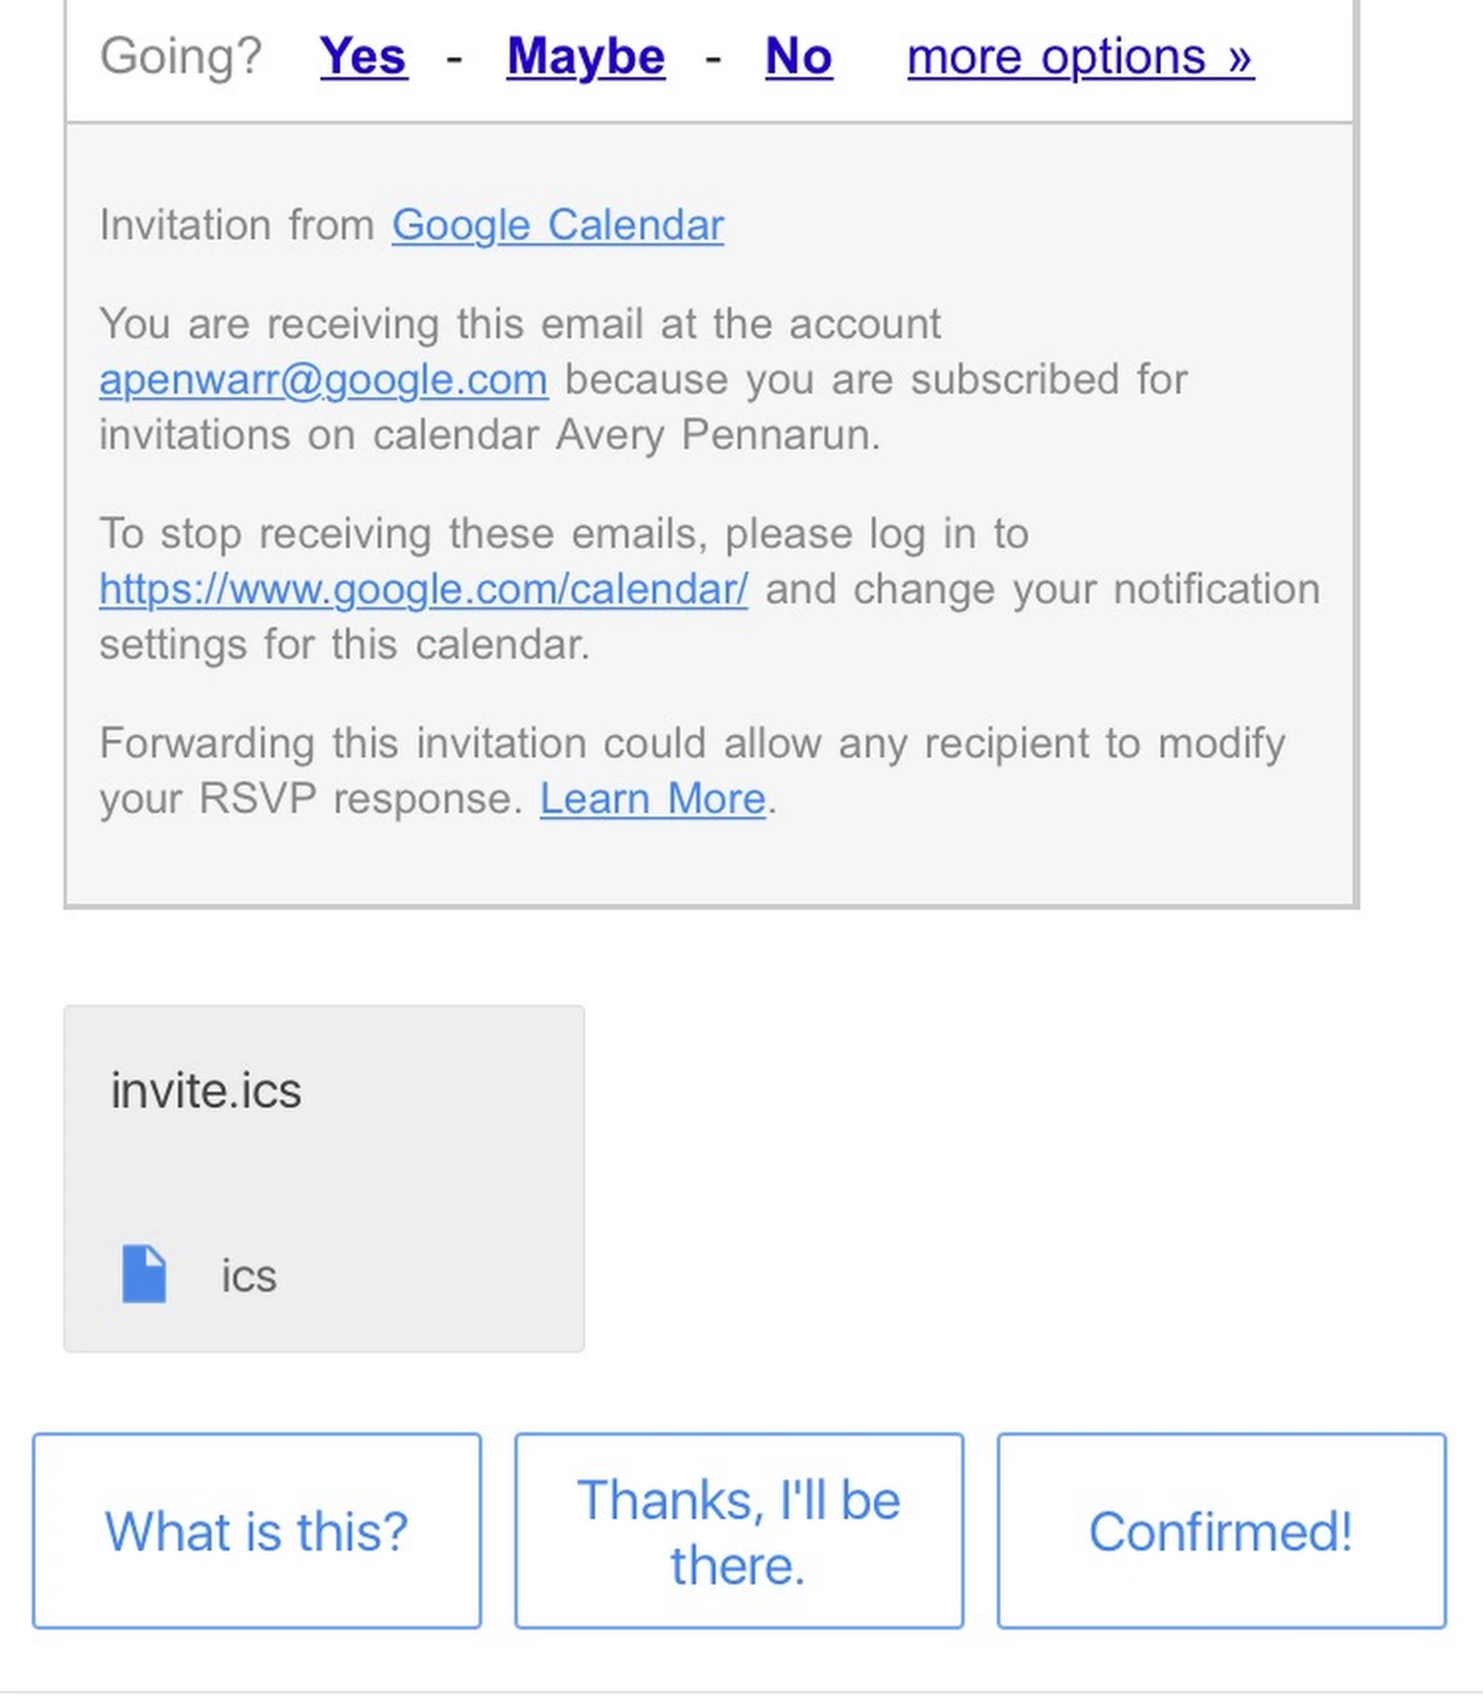Open the more options » link
The image size is (1483, 1707).
(x=1080, y=57)
